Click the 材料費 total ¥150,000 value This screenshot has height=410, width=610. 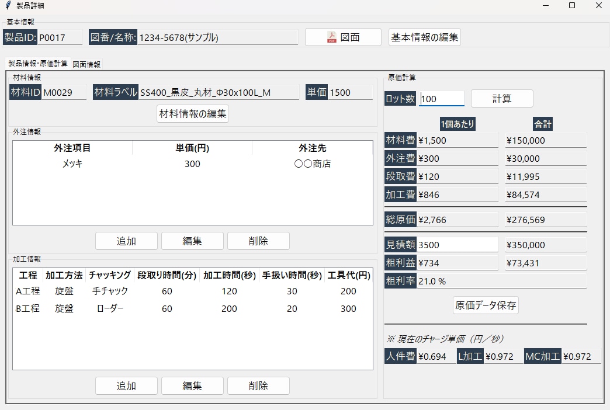tap(546, 140)
